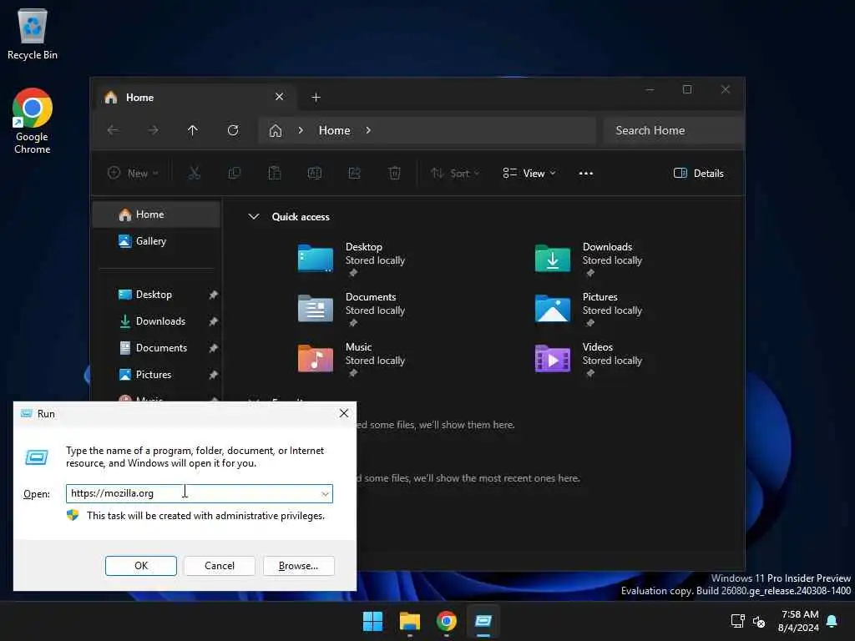This screenshot has height=641, width=855.
Task: Open the Desktop folder in Quick access
Action: point(352,259)
